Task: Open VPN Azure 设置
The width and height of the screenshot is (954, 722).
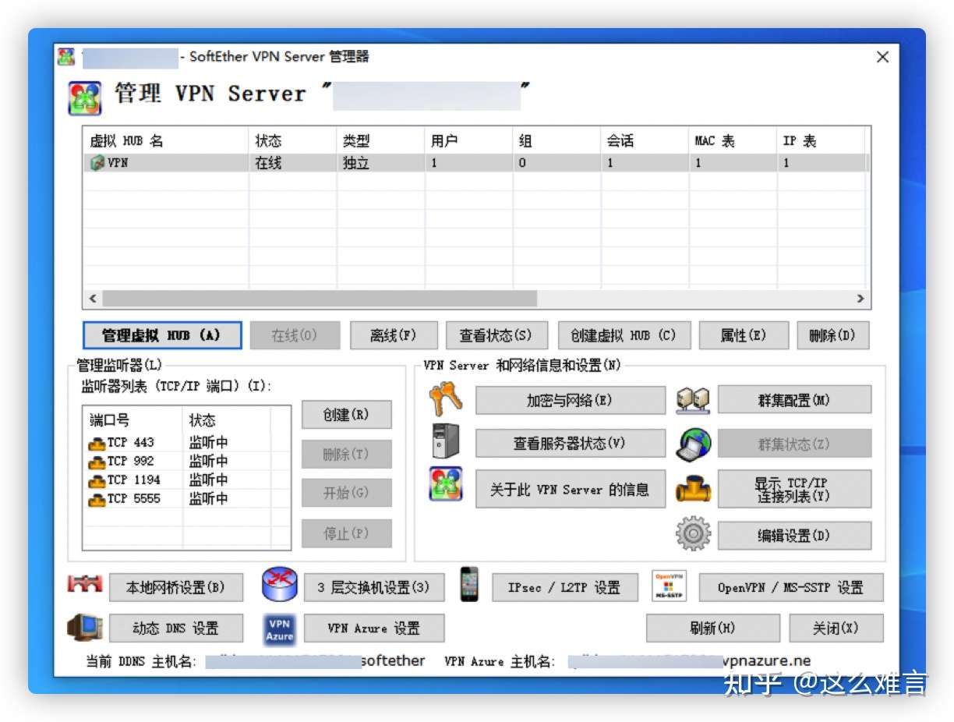Action: [x=374, y=628]
